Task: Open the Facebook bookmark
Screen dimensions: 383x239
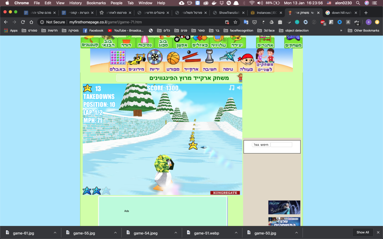Action: [x=93, y=31]
